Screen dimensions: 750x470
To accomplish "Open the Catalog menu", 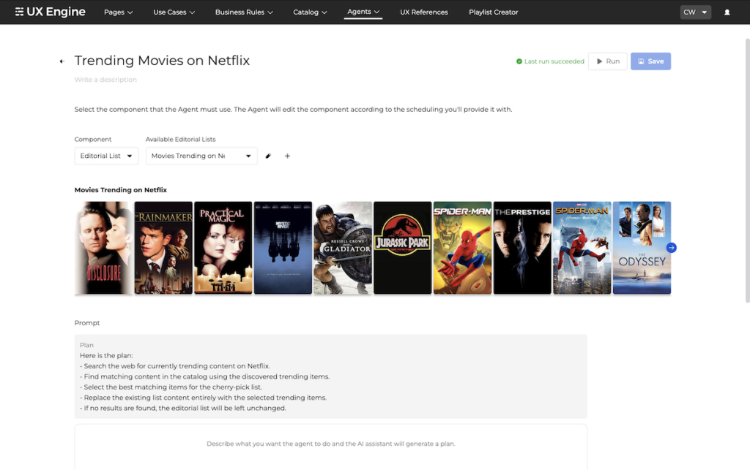I will tap(310, 12).
